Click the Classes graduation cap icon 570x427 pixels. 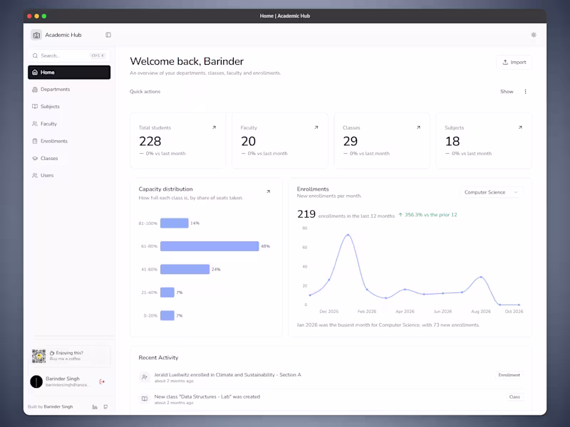coord(35,158)
